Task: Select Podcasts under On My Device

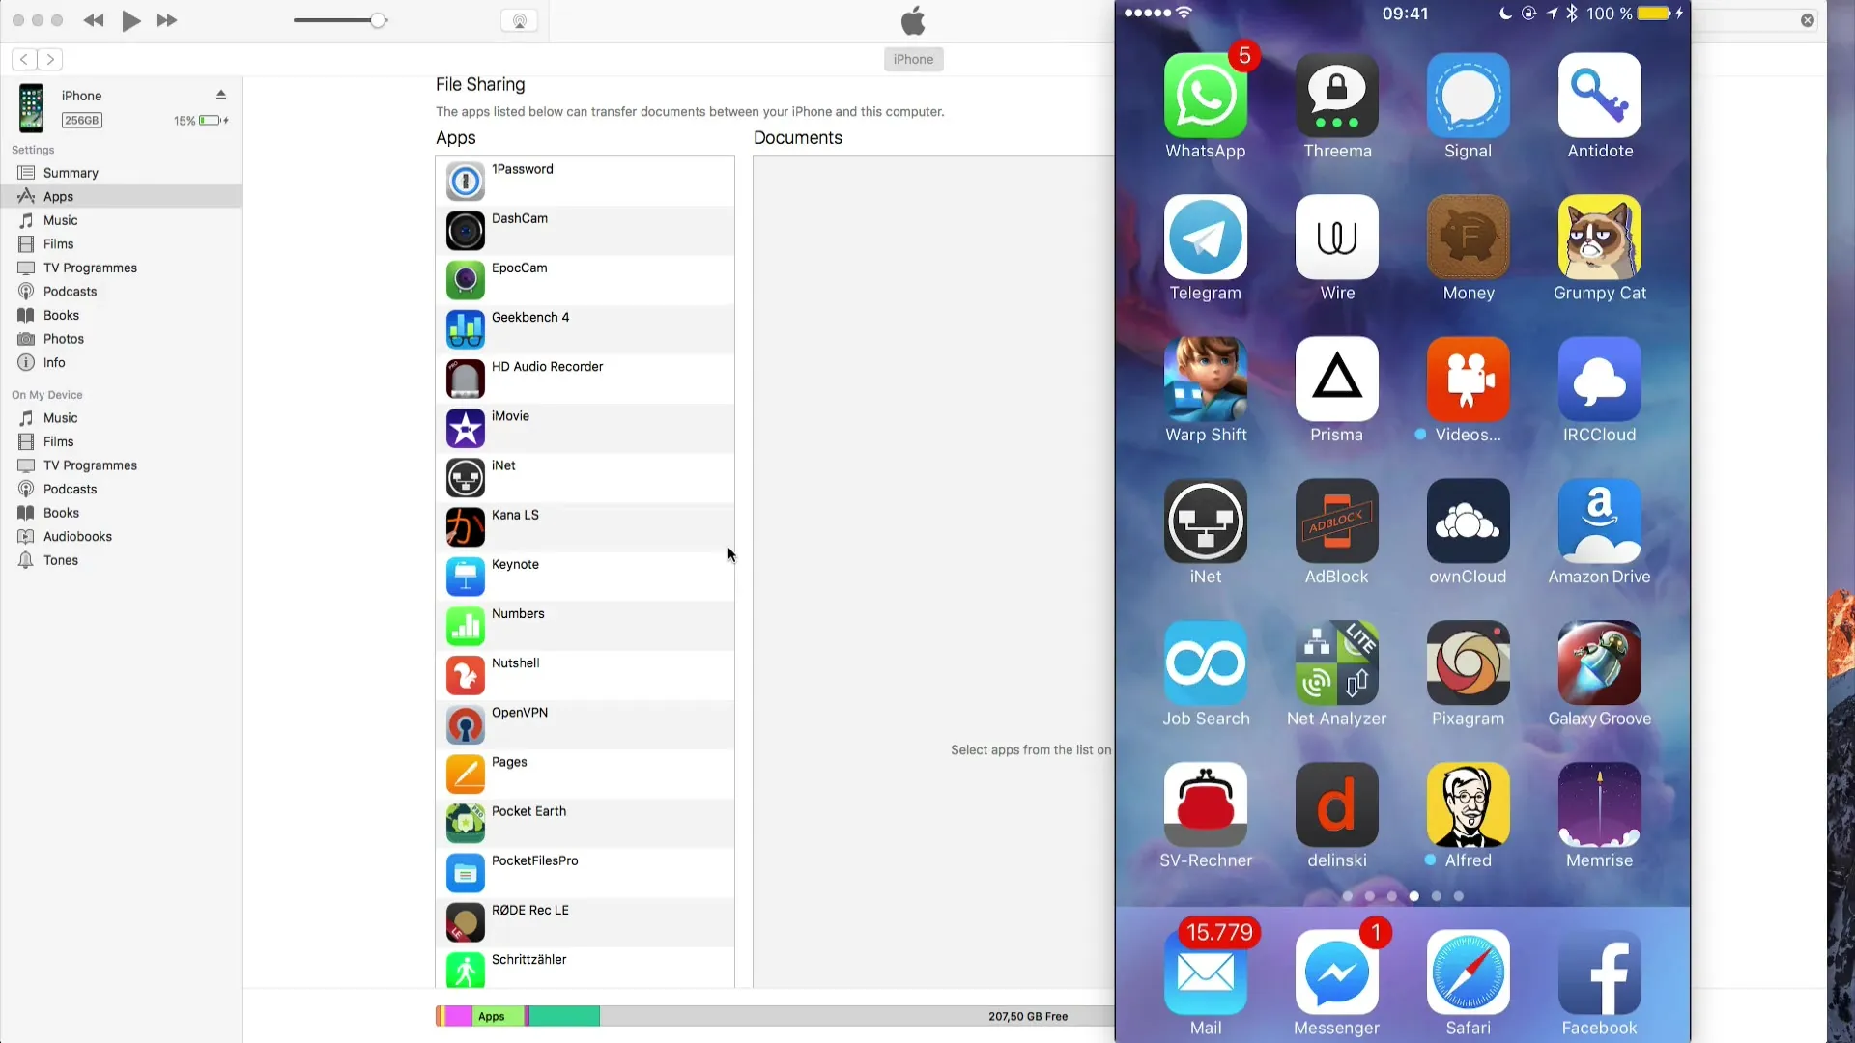Action: [x=121, y=489]
